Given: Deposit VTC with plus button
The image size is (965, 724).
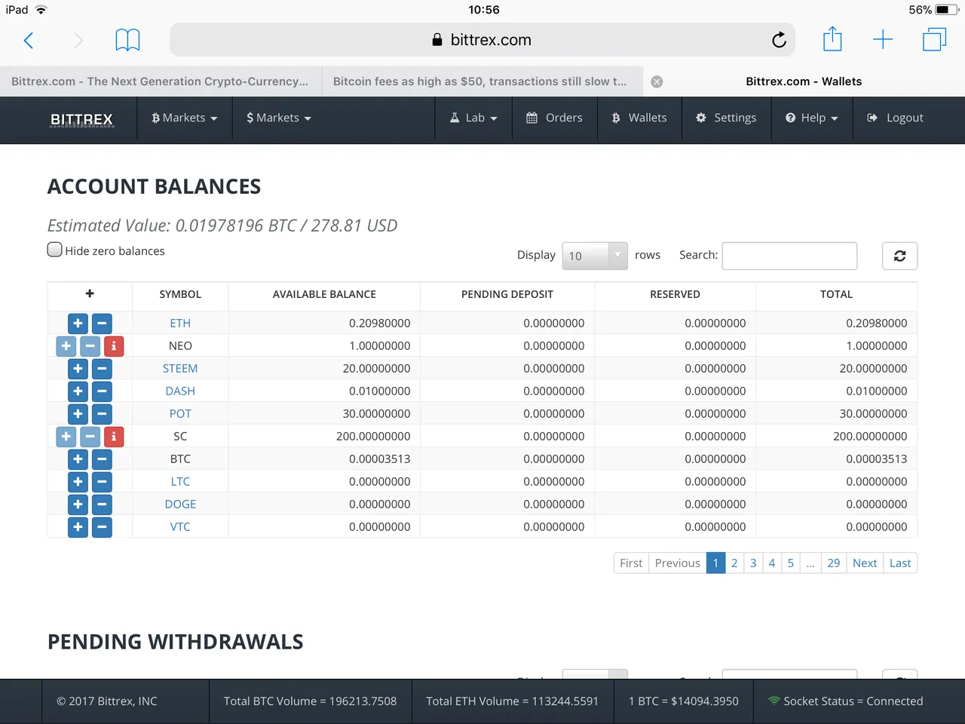Looking at the screenshot, I should [78, 527].
